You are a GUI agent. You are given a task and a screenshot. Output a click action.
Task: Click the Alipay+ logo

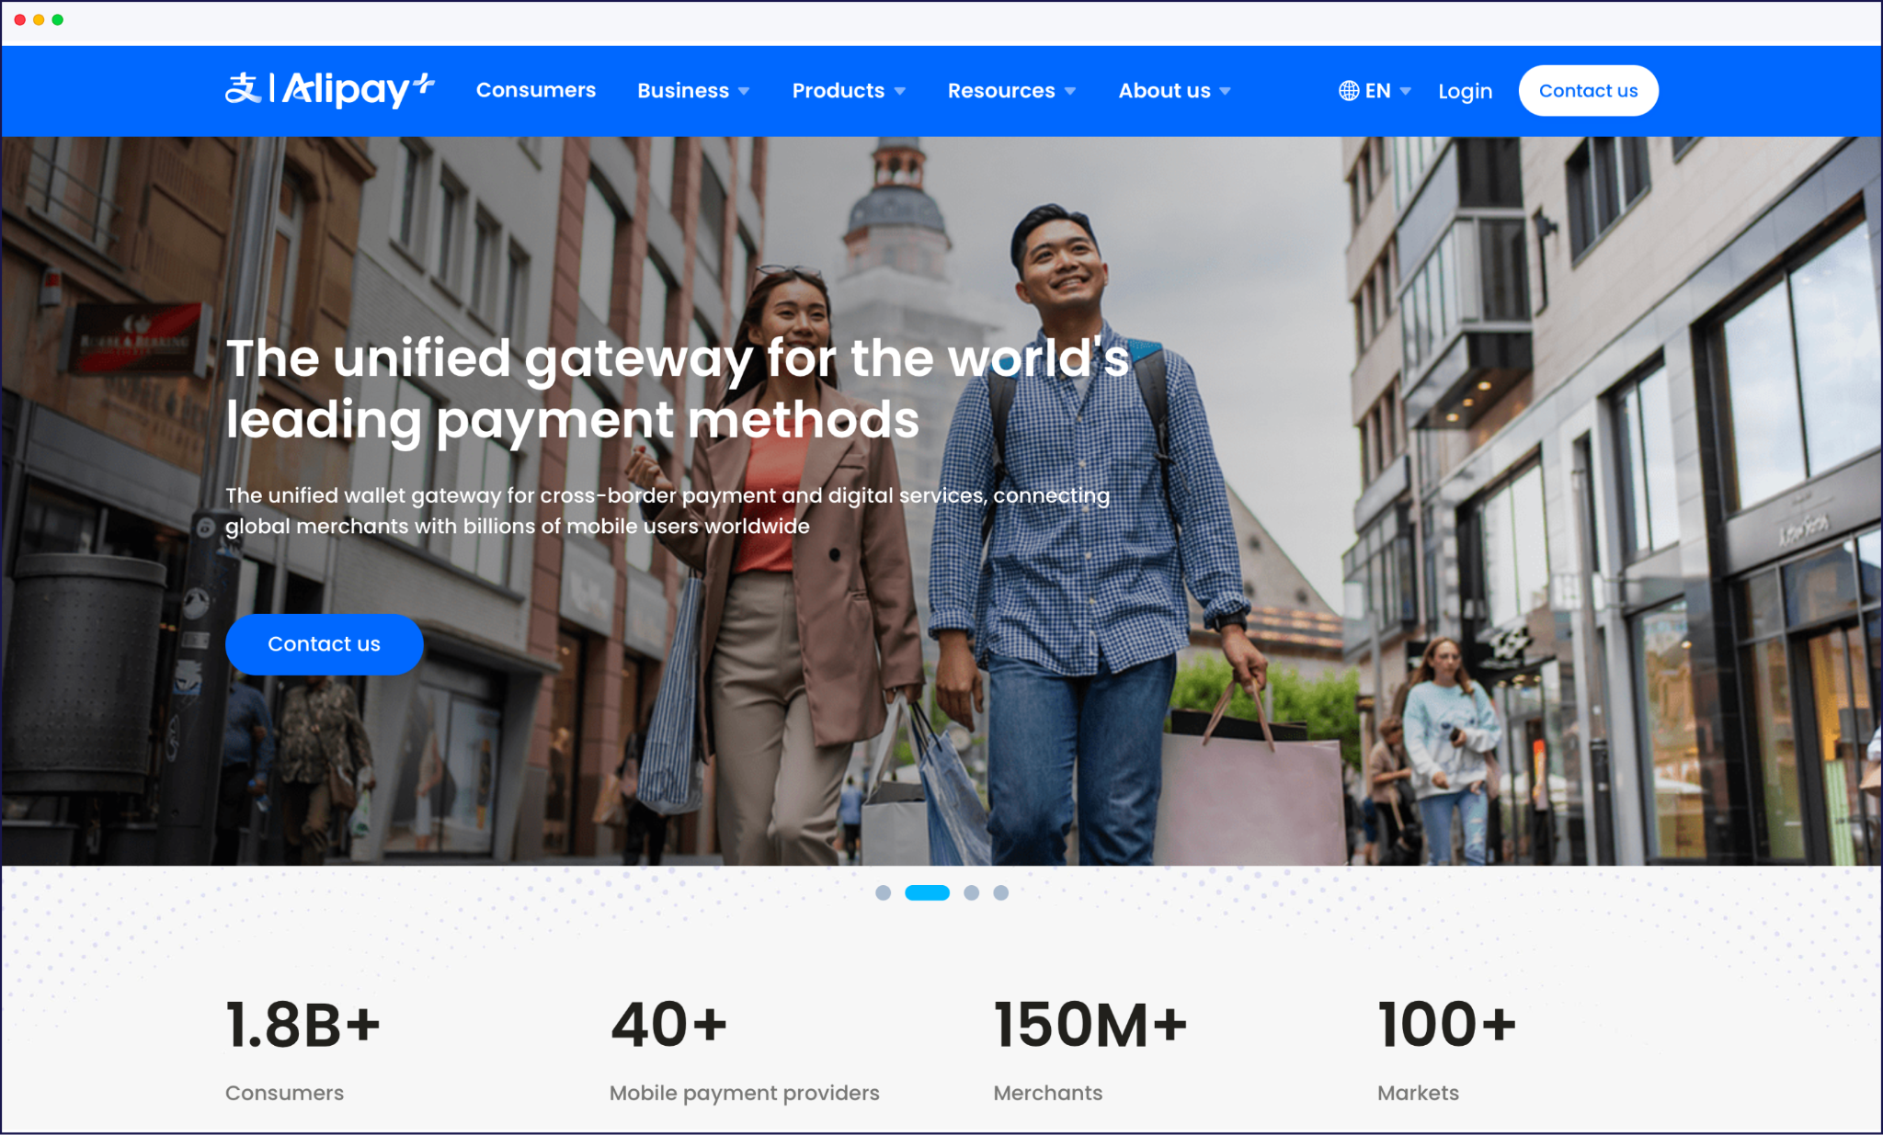[x=328, y=90]
